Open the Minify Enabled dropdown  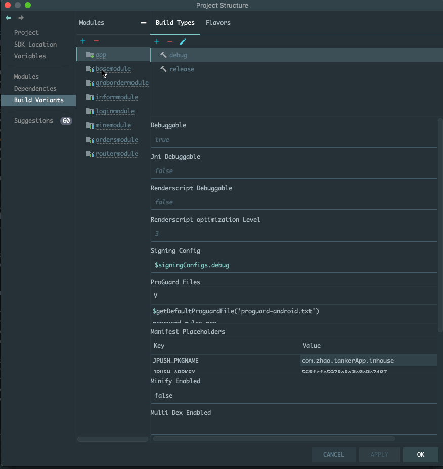click(294, 396)
